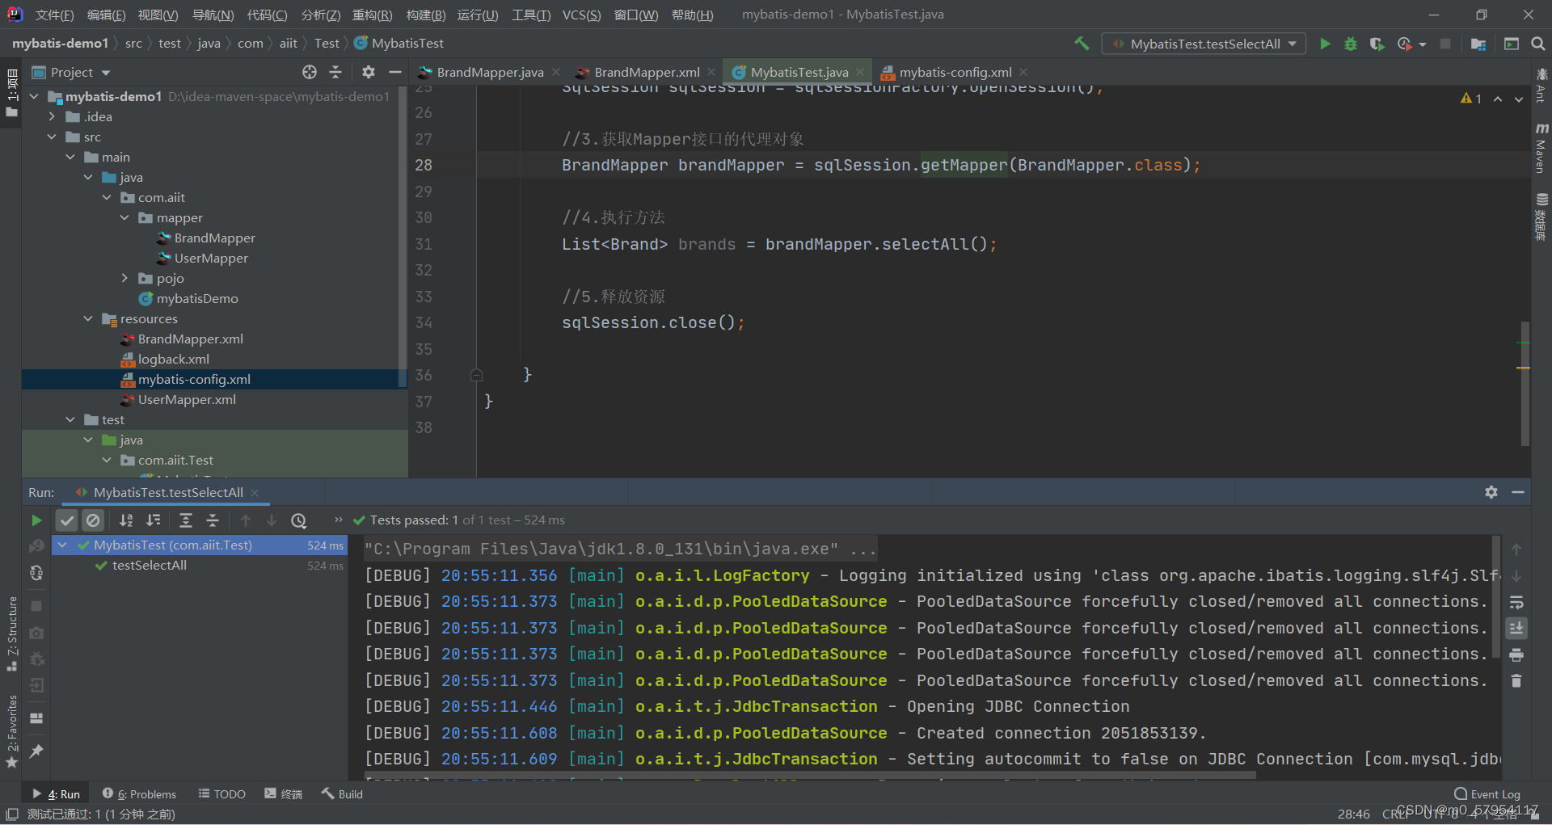Print console output icon
1552x825 pixels.
pos(1516,655)
